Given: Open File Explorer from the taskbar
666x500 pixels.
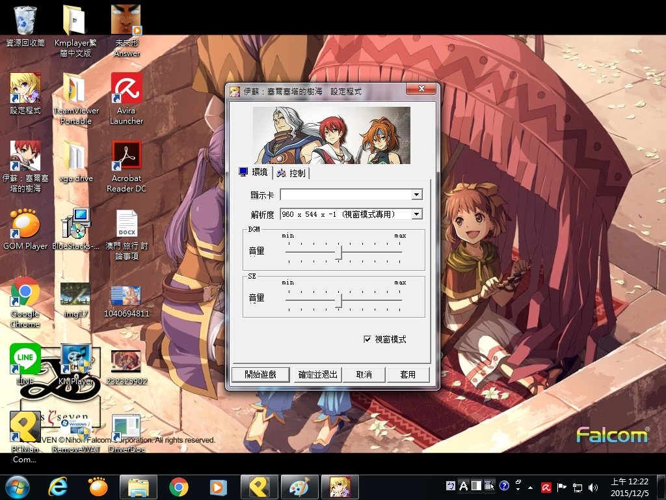Looking at the screenshot, I should 139,487.
